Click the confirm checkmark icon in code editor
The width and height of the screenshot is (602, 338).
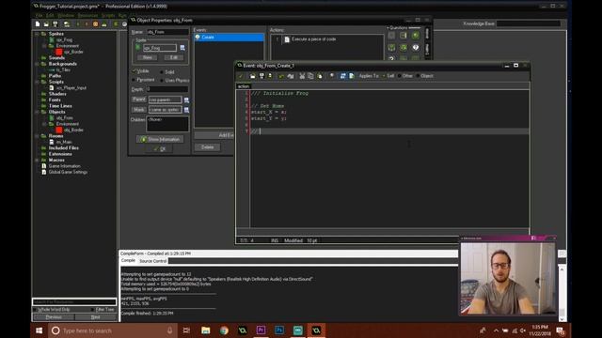pyautogui.click(x=241, y=76)
